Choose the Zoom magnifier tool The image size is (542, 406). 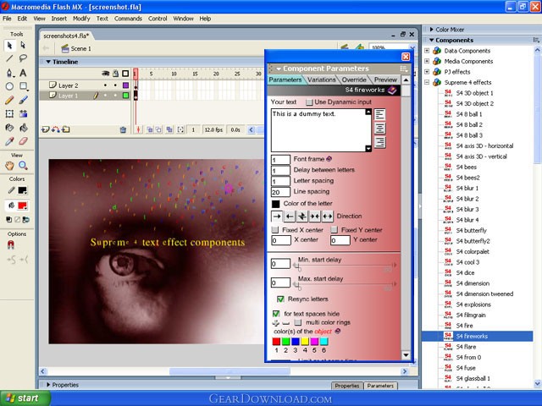click(x=23, y=166)
